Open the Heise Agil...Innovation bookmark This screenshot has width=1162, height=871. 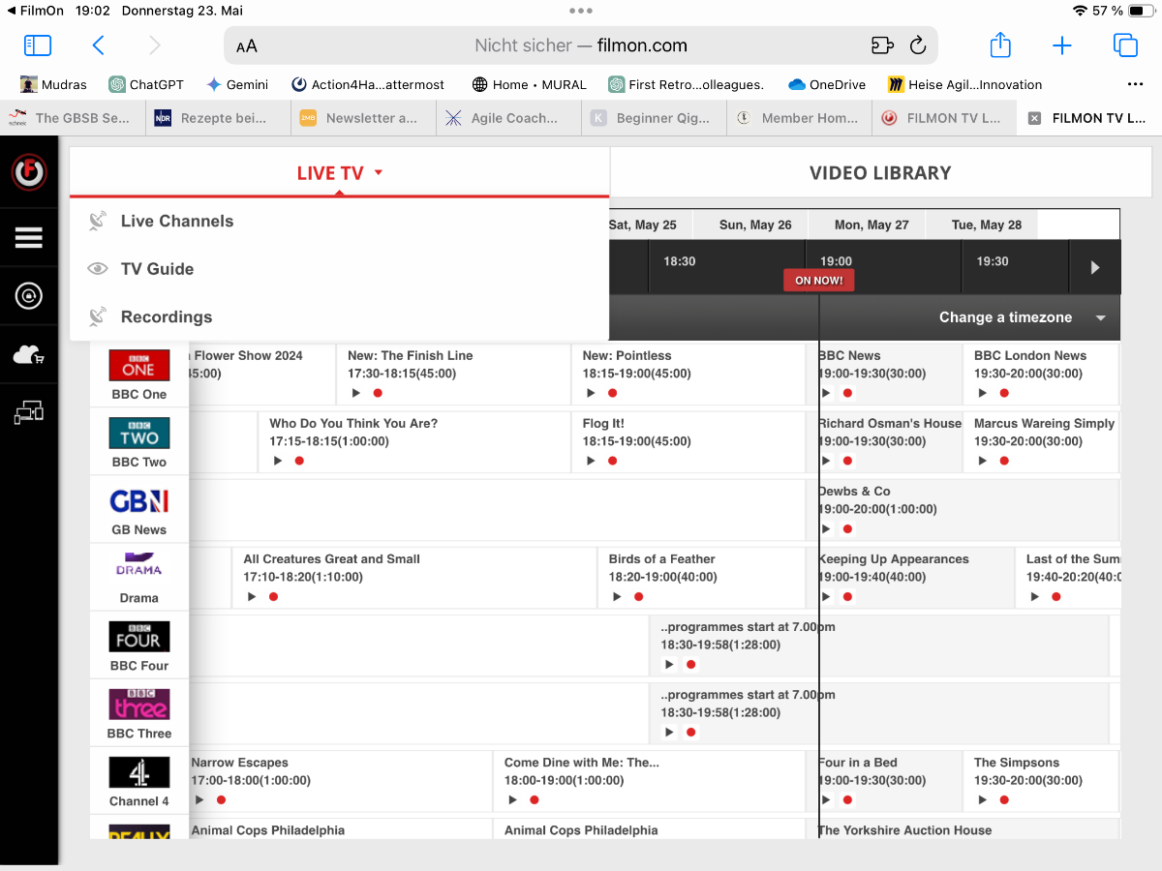pos(964,84)
